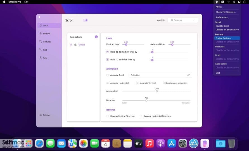Open Photos from the Dock
The image size is (249, 151).
coord(83,143)
